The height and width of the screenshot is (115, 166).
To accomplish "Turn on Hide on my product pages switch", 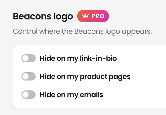I will [29, 76].
